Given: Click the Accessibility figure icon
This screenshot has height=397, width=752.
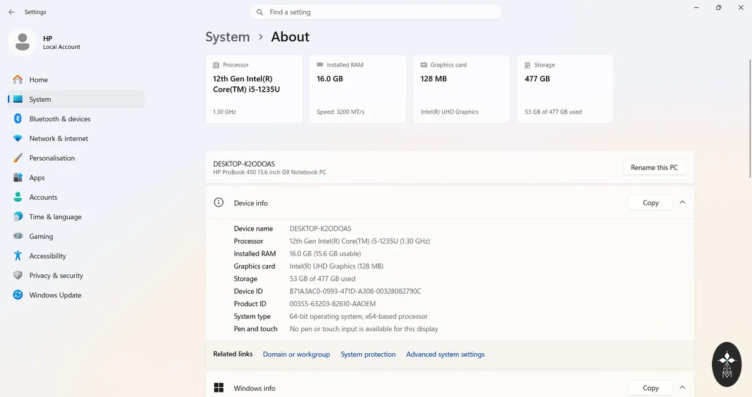Looking at the screenshot, I should (x=18, y=256).
